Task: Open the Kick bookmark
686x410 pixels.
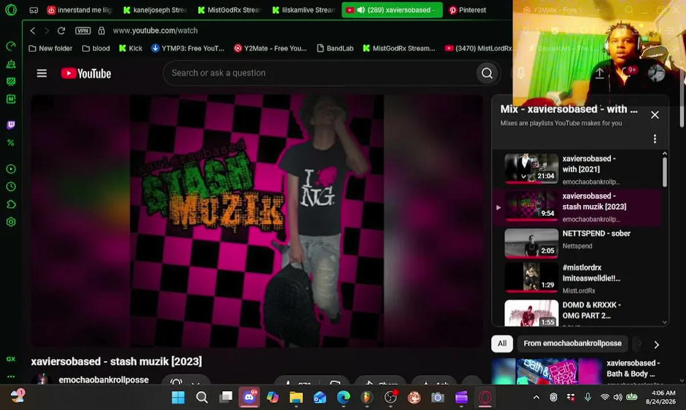Action: [x=130, y=48]
